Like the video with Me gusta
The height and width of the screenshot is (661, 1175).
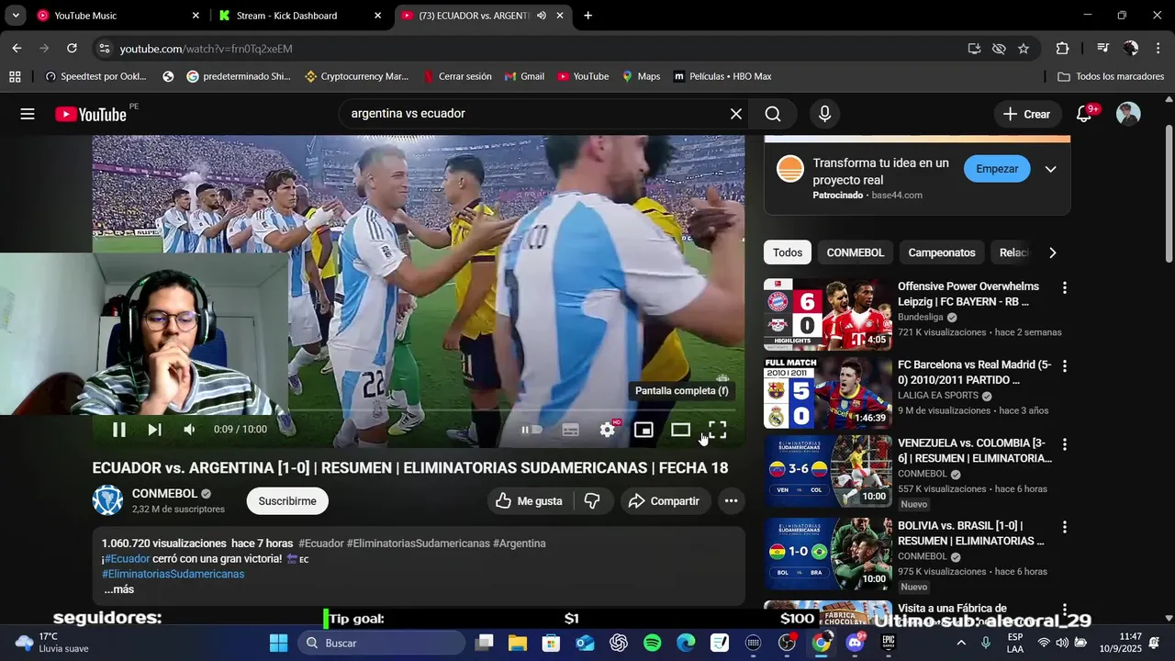[x=529, y=501]
